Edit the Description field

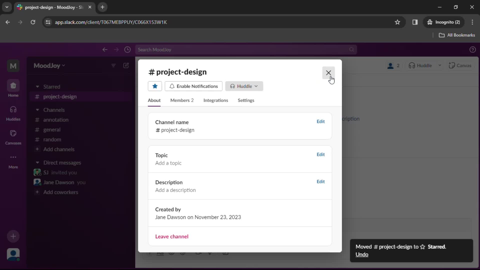(320, 181)
